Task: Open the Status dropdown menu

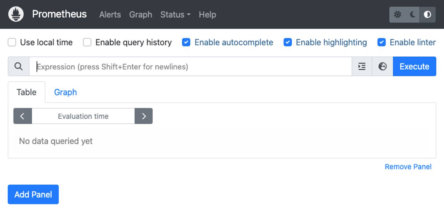Action: 175,14
